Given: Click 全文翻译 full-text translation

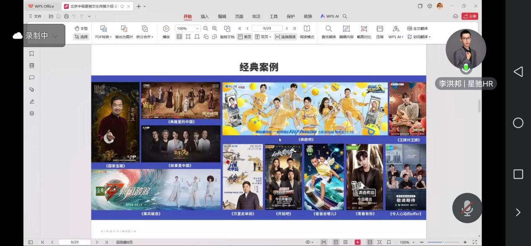Looking at the screenshot, I should point(417,28).
